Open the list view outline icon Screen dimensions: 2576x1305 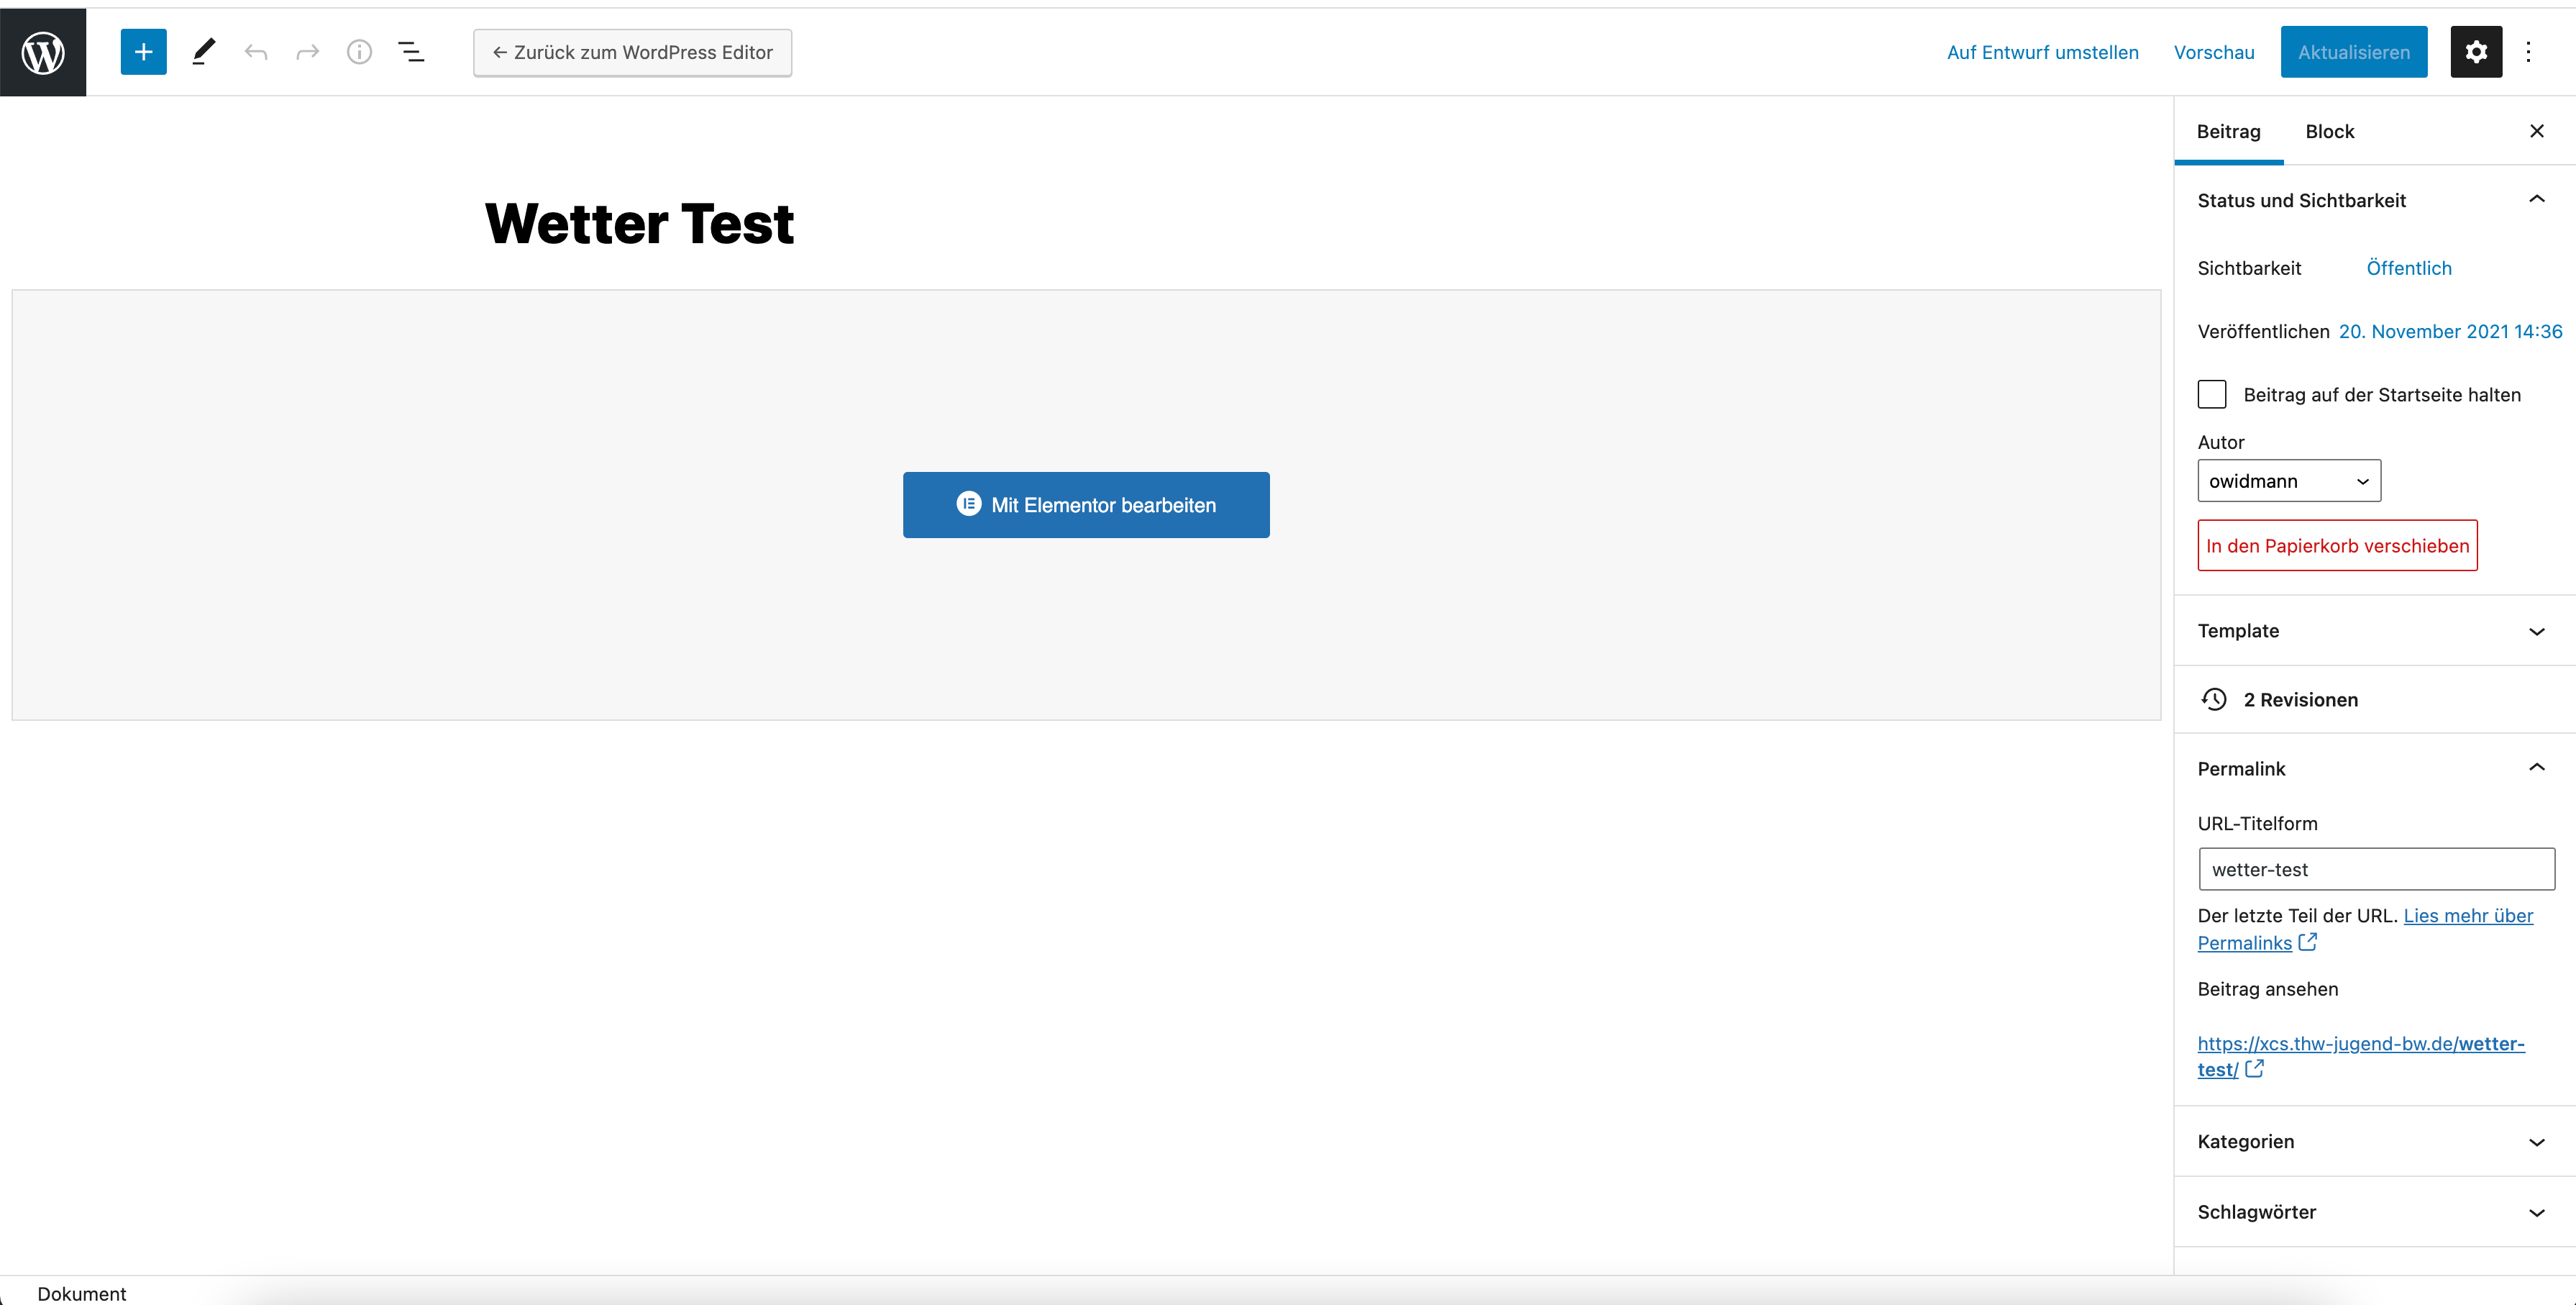[x=411, y=52]
